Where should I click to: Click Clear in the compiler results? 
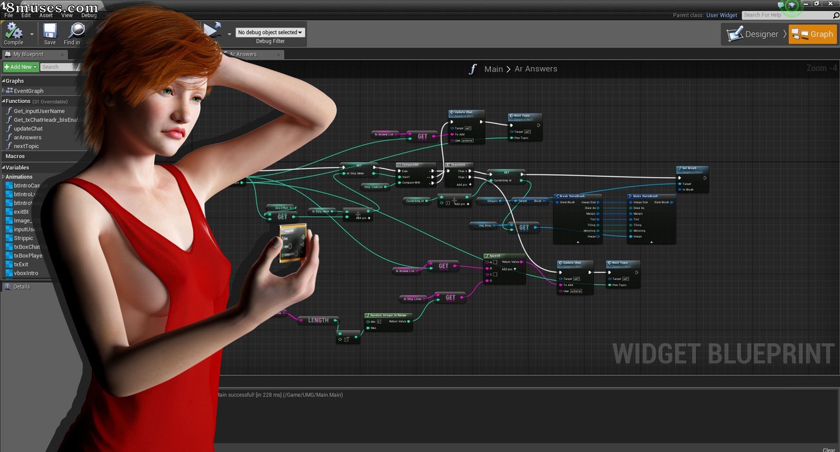[829, 449]
